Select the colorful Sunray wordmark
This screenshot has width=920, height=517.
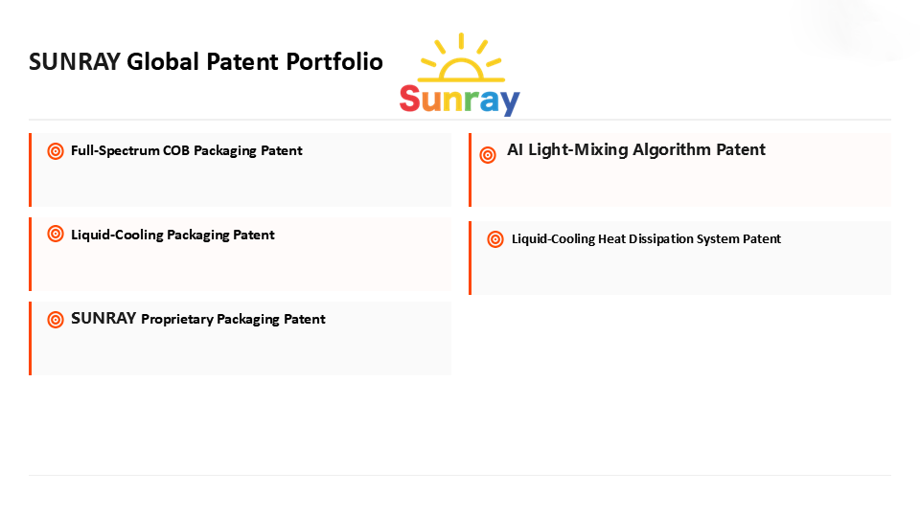coord(459,100)
